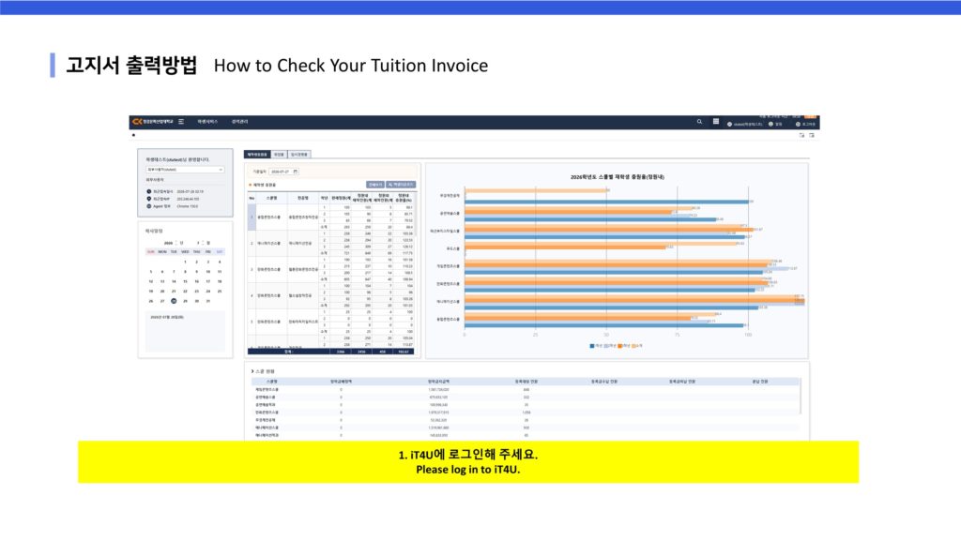The width and height of the screenshot is (961, 540).
Task: Click the magnifier search icon in header
Action: click(699, 122)
